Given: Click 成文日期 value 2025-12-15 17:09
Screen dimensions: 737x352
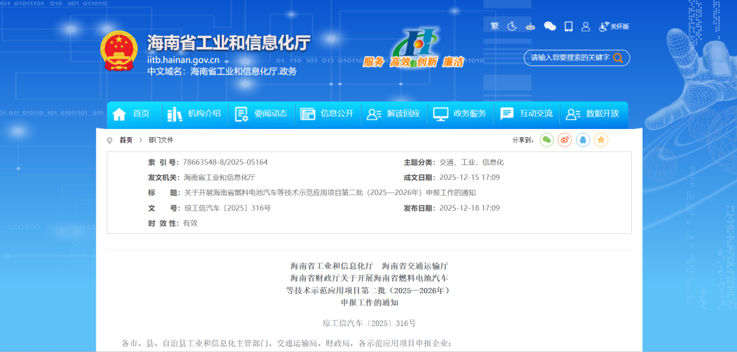Looking at the screenshot, I should coord(469,177).
